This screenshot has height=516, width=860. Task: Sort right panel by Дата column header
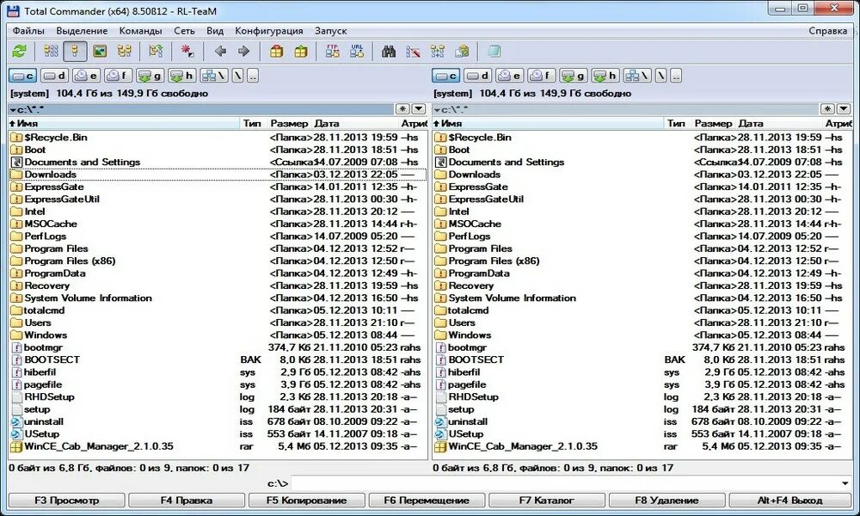pyautogui.click(x=779, y=123)
